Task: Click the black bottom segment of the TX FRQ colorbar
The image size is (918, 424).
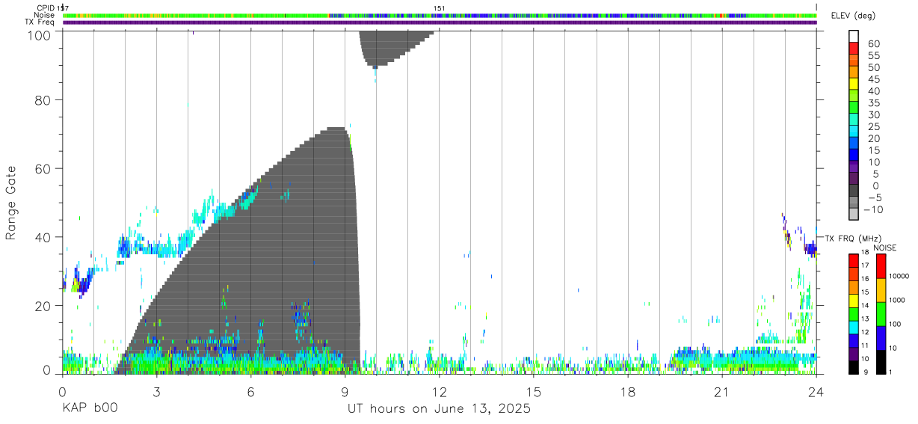Action: pos(853,367)
